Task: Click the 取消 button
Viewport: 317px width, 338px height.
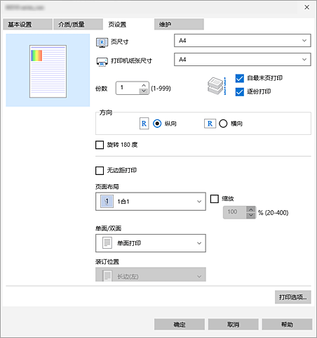Action: tap(234, 325)
